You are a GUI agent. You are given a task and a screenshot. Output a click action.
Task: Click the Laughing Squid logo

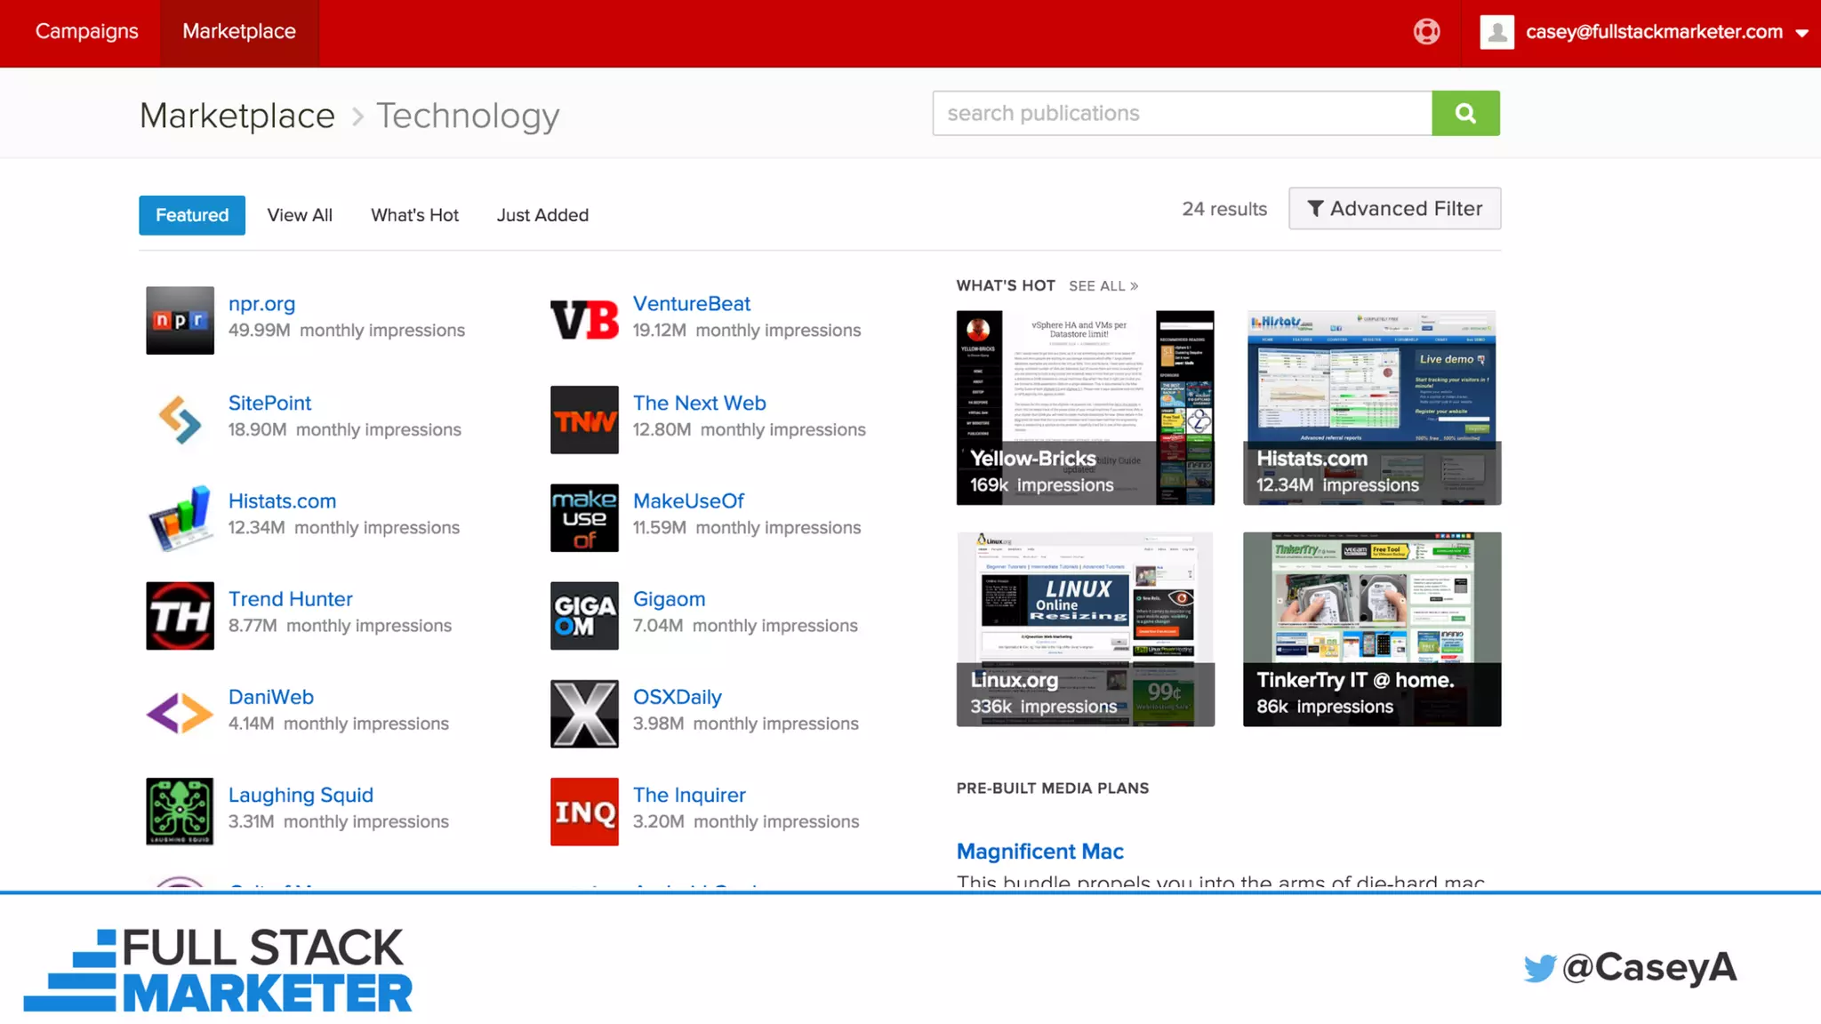point(180,811)
